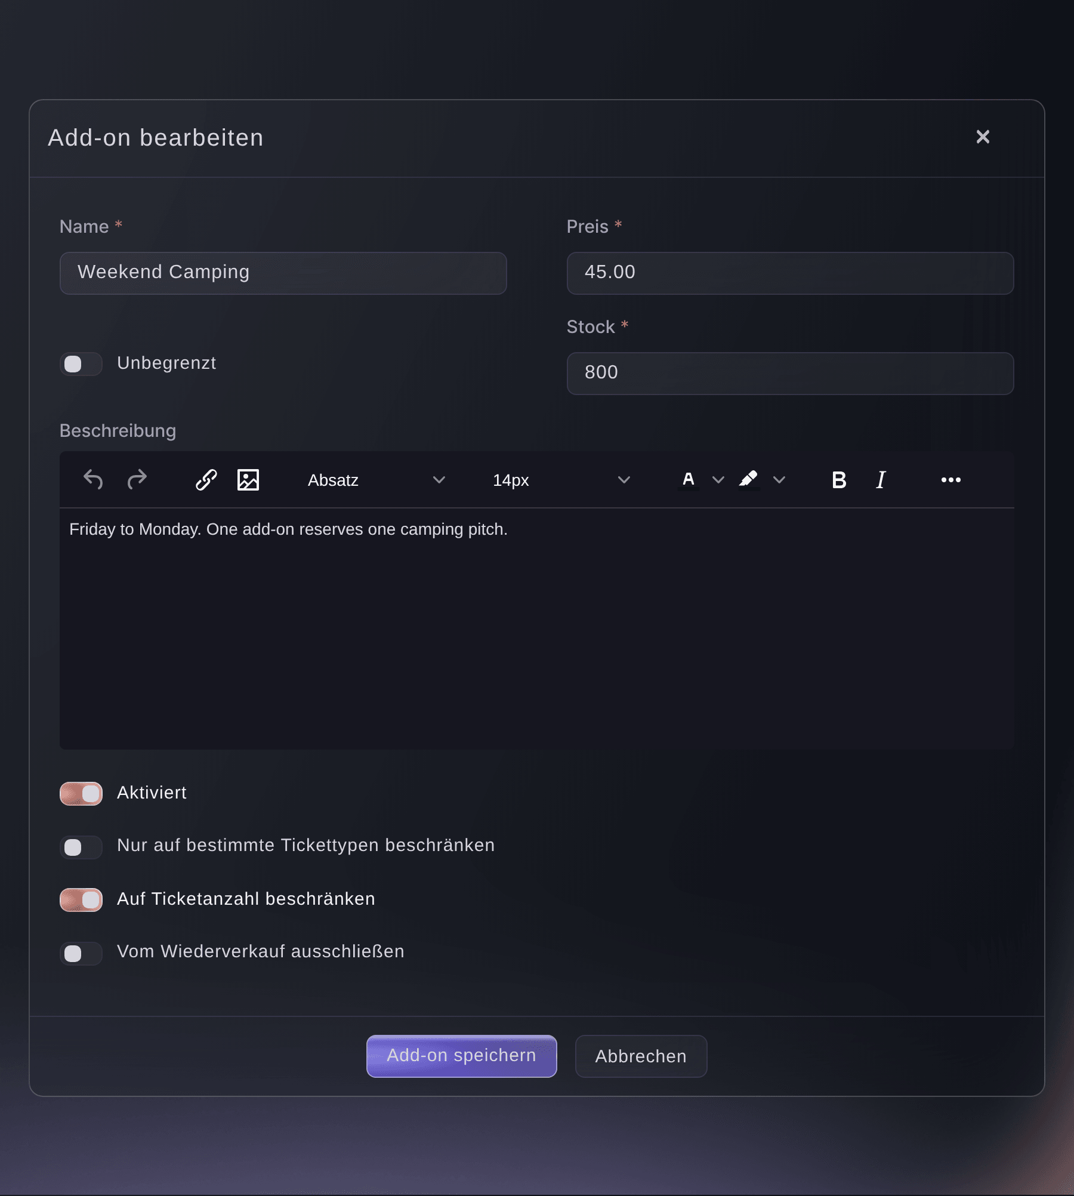The width and height of the screenshot is (1074, 1196).
Task: Toggle Vom Wiederverkauf ausschließen
Action: pos(81,954)
